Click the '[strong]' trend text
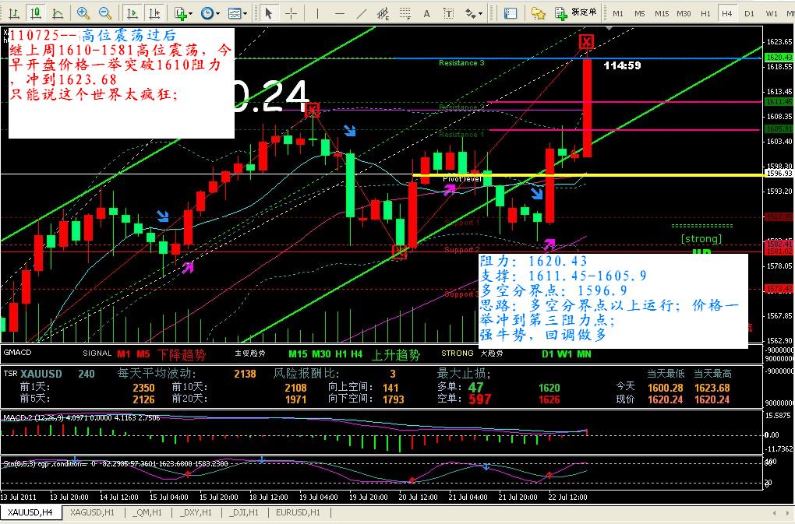 [701, 238]
